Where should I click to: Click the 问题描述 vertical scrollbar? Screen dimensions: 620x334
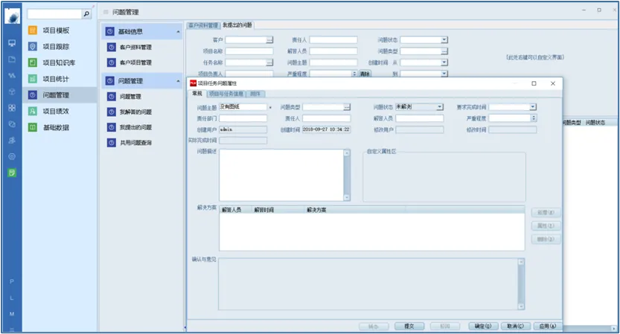pyautogui.click(x=347, y=175)
